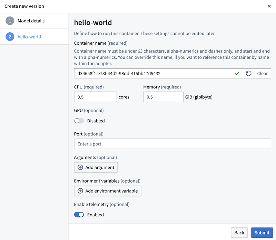Image resolution: width=276 pixels, height=240 pixels.
Task: Click the CPU cores input field
Action: click(x=96, y=97)
